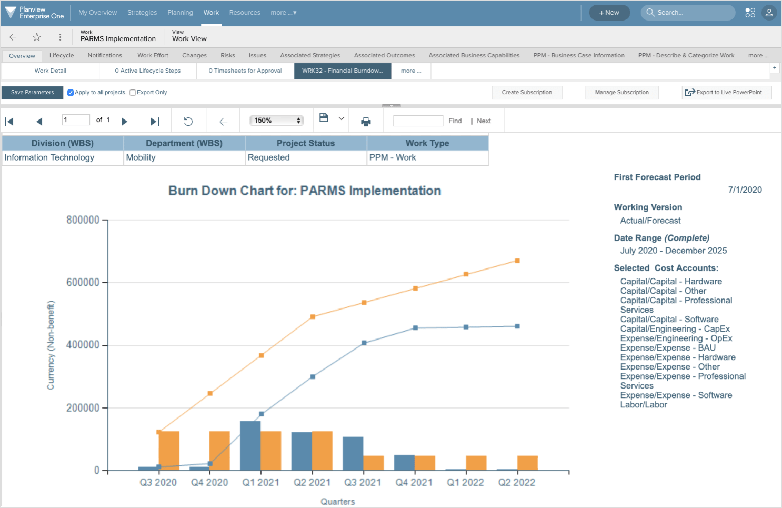This screenshot has width=782, height=508.
Task: Select 0 Timesheets for Approval tile
Action: click(x=245, y=71)
